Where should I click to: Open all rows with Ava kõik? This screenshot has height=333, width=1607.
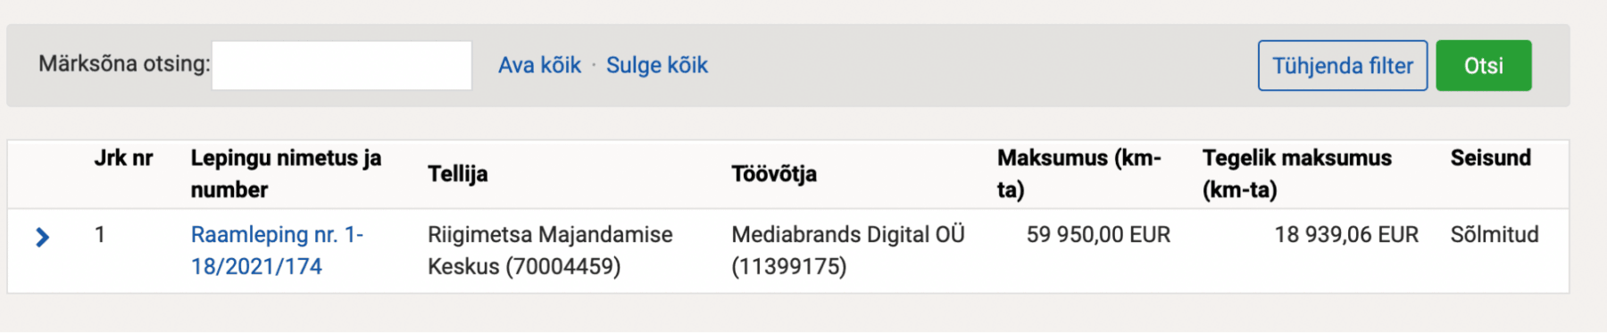click(539, 65)
